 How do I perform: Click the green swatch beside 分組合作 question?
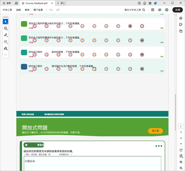click(24, 24)
